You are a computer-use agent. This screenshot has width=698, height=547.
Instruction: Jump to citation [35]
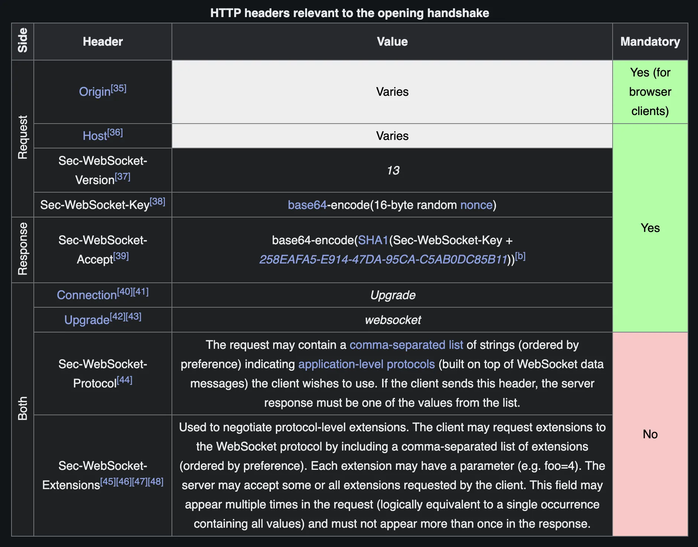[x=119, y=88]
